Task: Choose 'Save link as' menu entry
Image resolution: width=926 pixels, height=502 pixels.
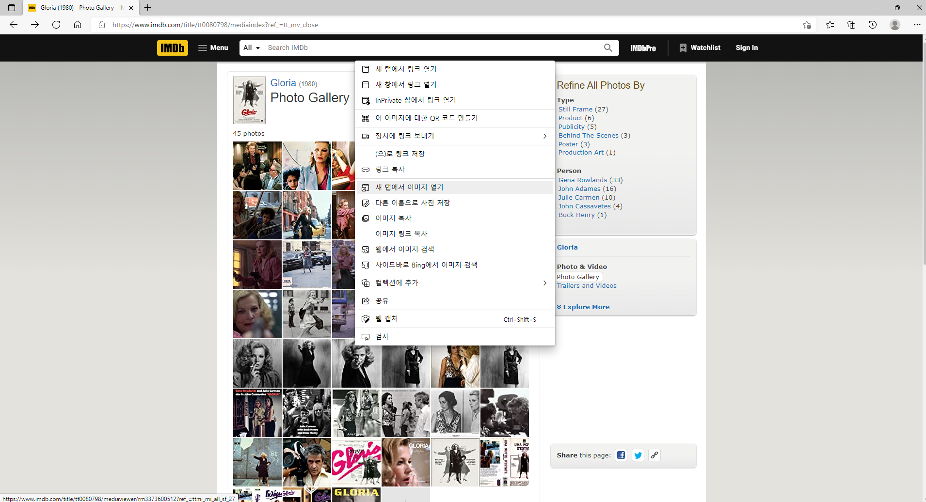Action: (x=455, y=154)
